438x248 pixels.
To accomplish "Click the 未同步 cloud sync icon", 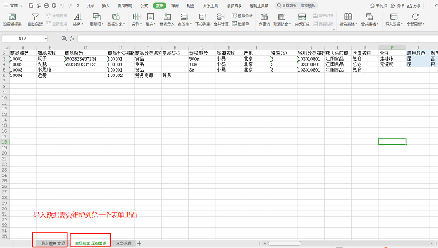I will [x=378, y=5].
